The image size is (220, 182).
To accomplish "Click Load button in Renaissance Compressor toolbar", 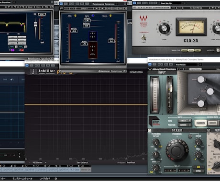I will [x=114, y=8].
